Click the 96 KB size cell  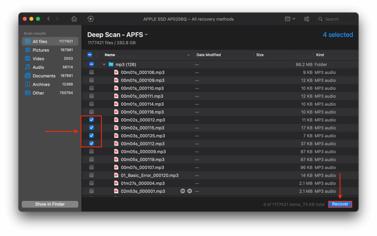(x=307, y=167)
